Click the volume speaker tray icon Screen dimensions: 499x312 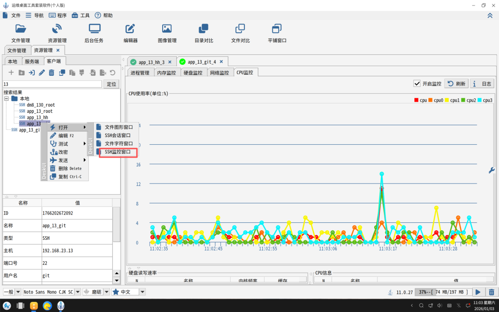pyautogui.click(x=440, y=306)
